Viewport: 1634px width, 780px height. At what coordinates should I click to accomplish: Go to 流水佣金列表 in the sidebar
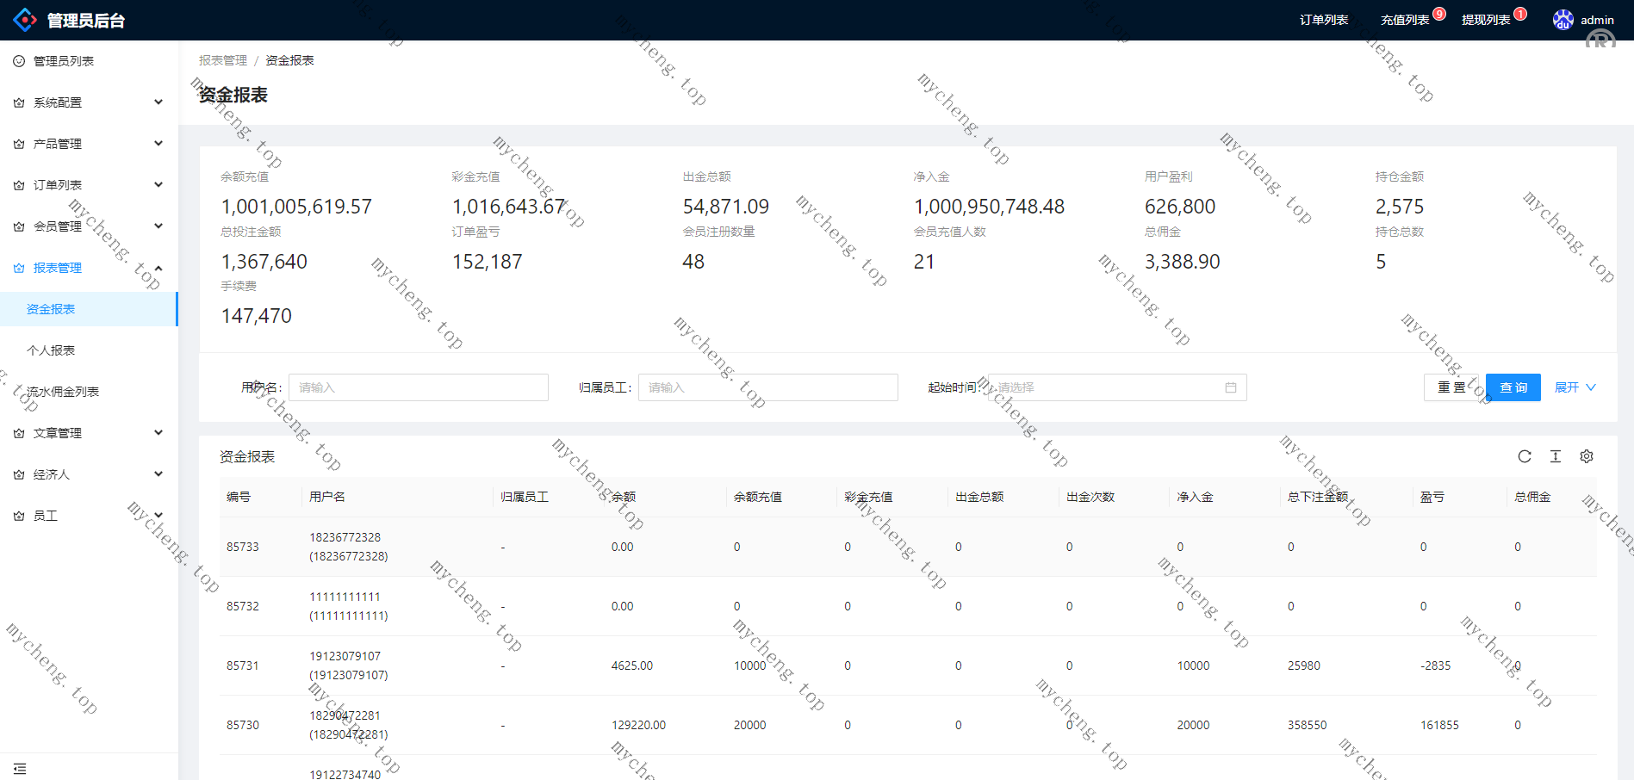63,392
